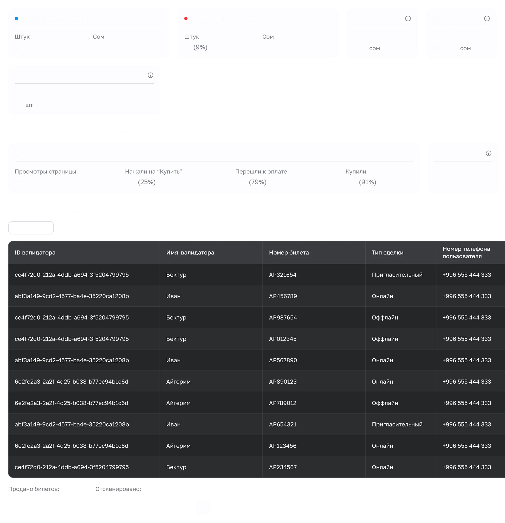Click the "Имя валидатора" column header
Image resolution: width=505 pixels, height=523 pixels.
(190, 252)
